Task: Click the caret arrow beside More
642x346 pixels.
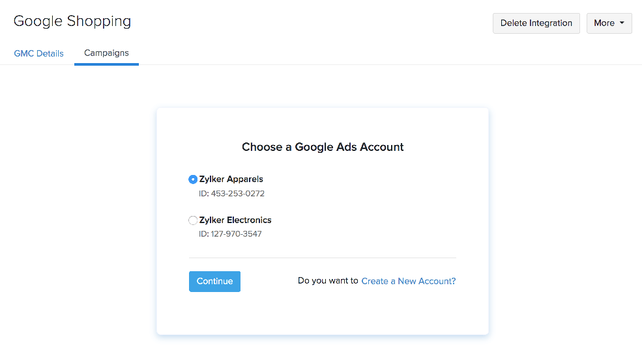Action: click(622, 23)
